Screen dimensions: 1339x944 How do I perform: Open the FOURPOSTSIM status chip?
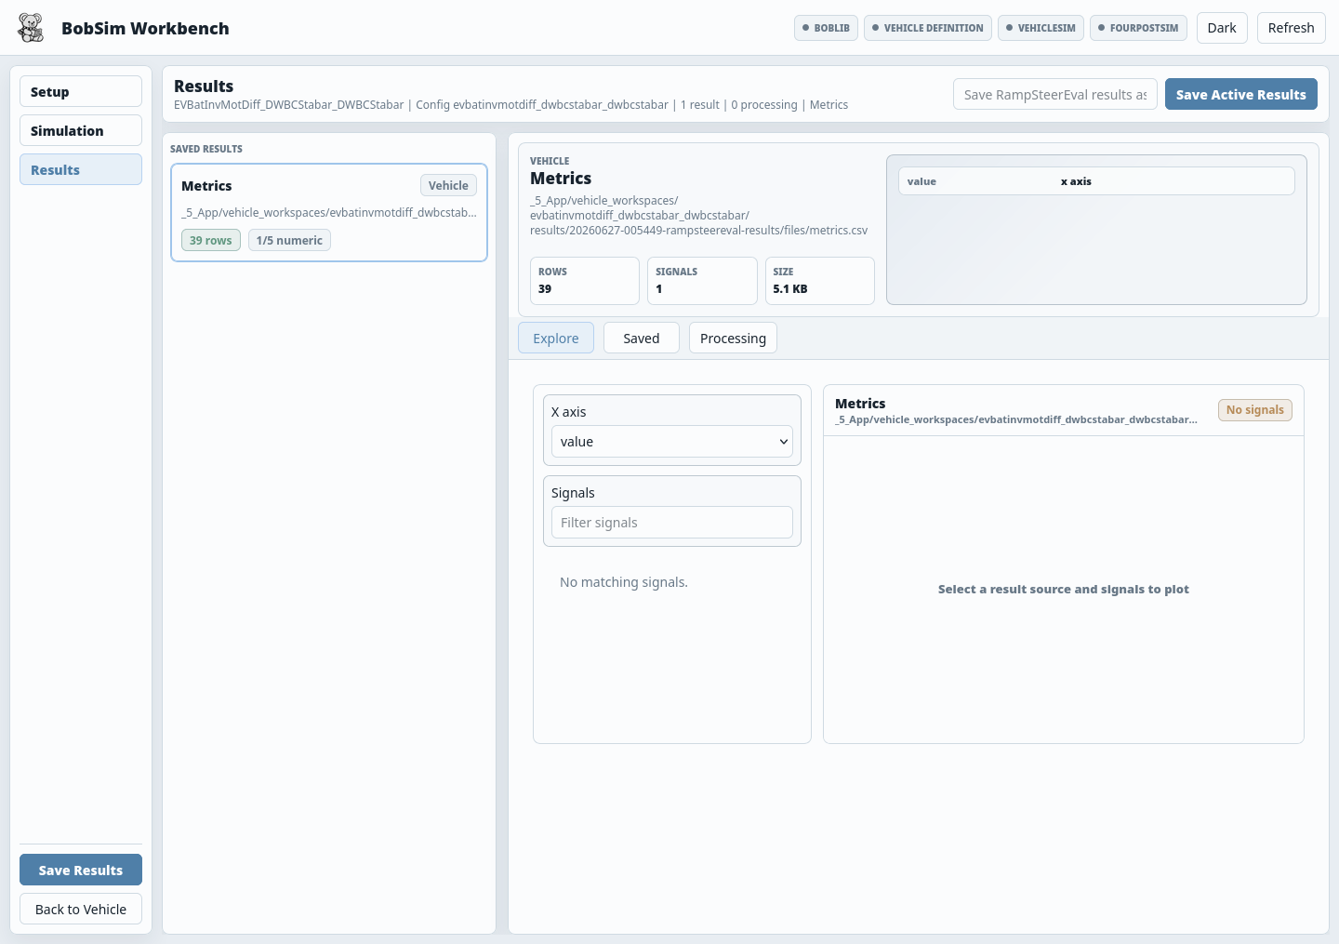pos(1138,28)
